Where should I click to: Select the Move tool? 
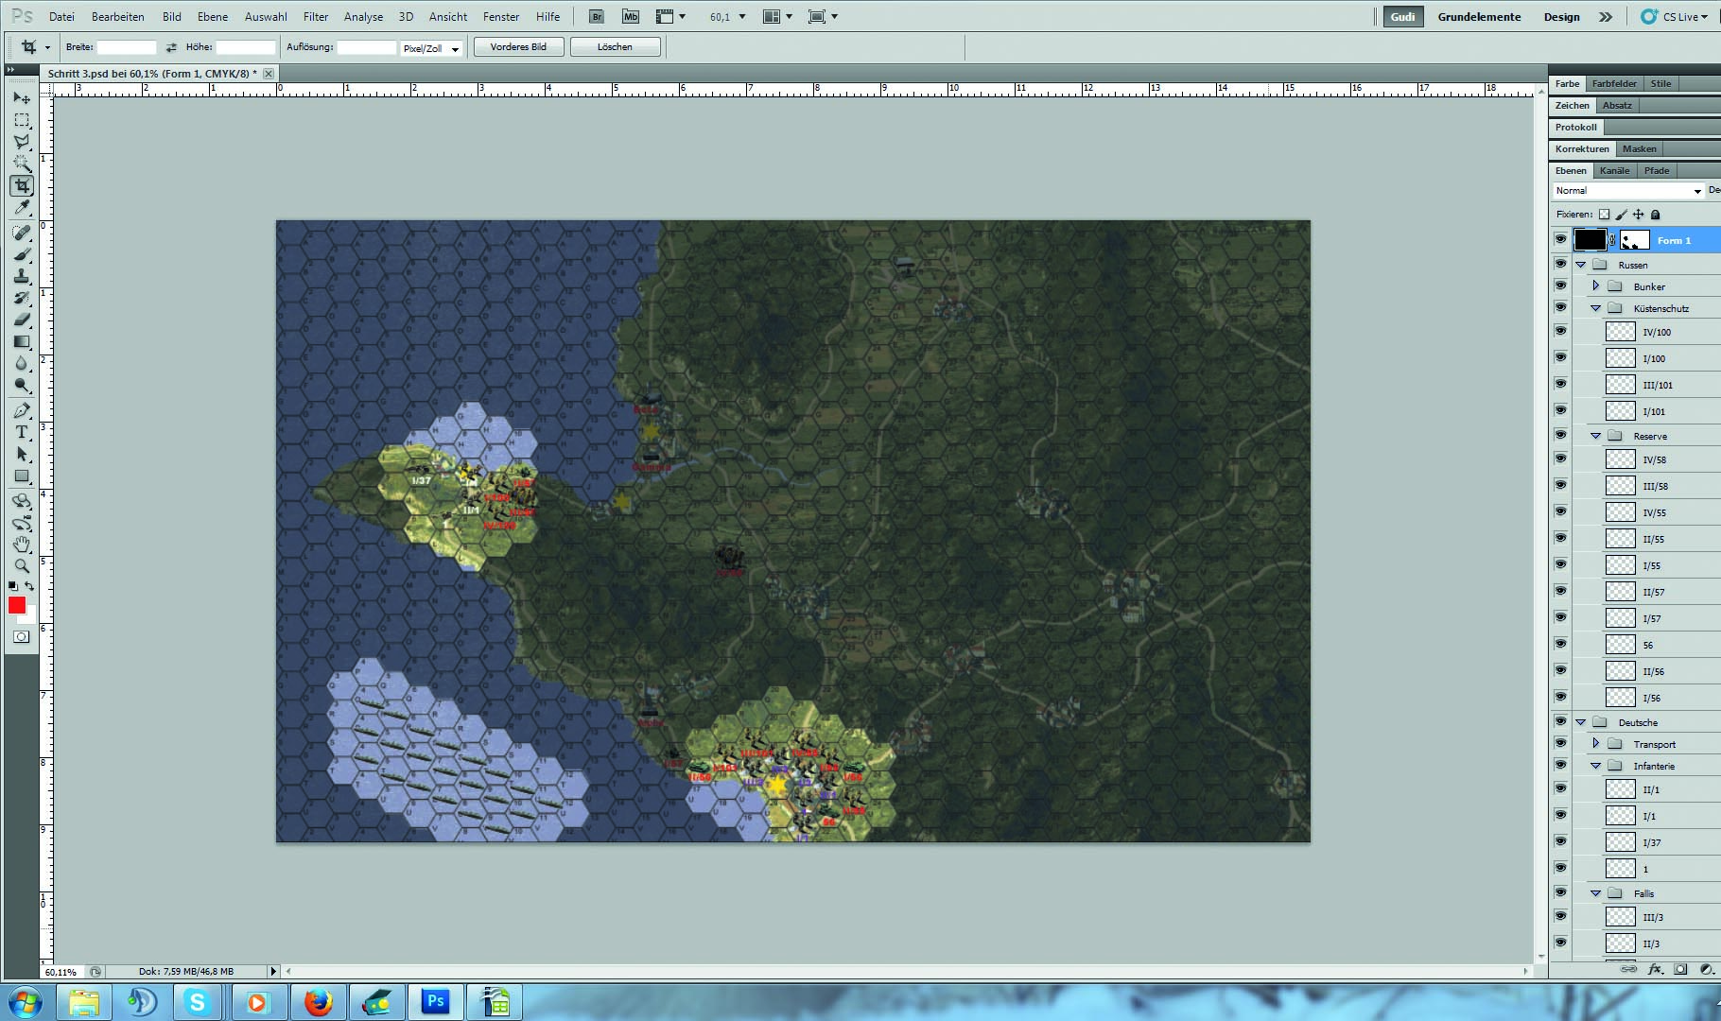22,98
